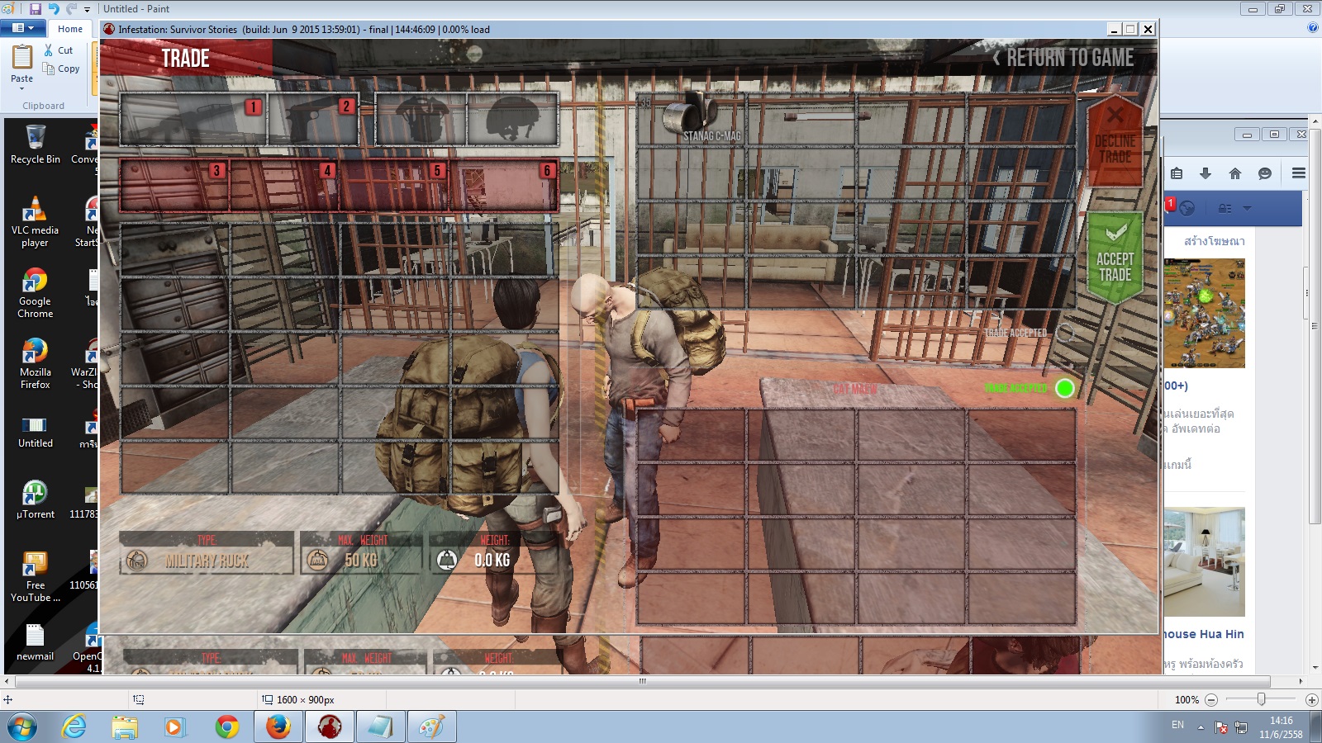Expand Facebook account dropdown arrow
This screenshot has width=1322, height=743.
click(x=1247, y=208)
